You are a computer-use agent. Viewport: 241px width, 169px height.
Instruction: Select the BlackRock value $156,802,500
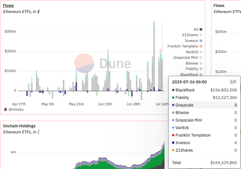click(x=224, y=90)
